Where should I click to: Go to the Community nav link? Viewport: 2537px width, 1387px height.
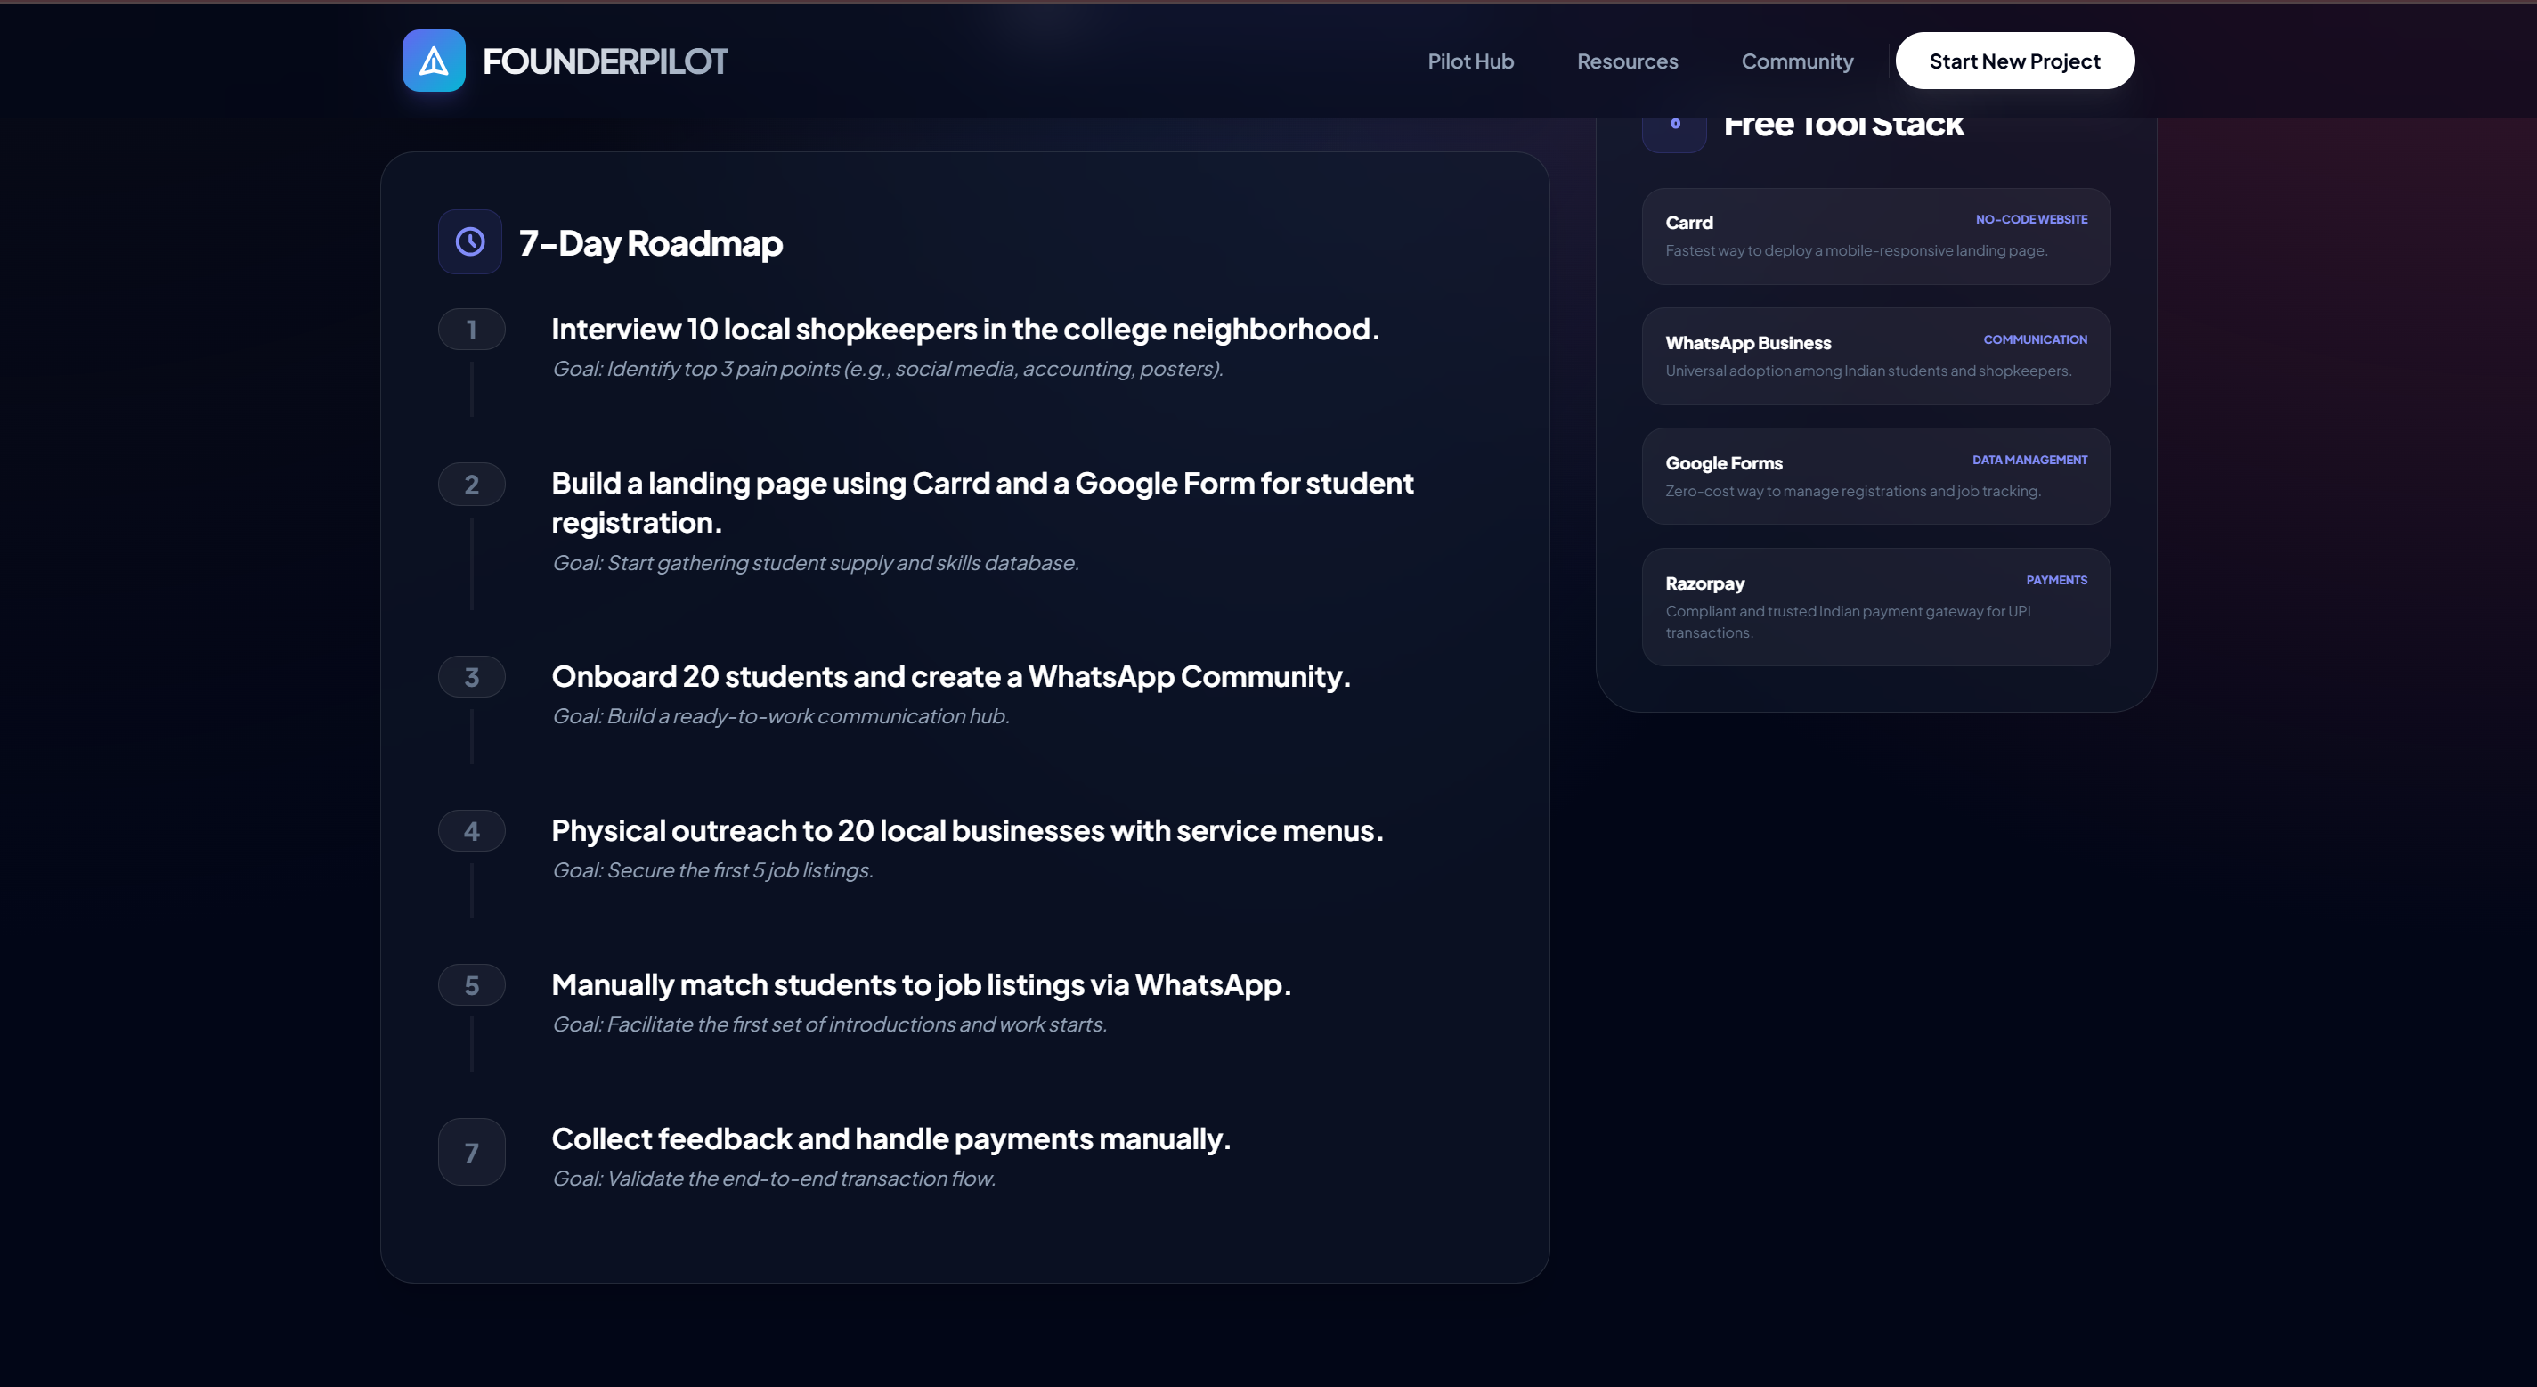pos(1796,61)
